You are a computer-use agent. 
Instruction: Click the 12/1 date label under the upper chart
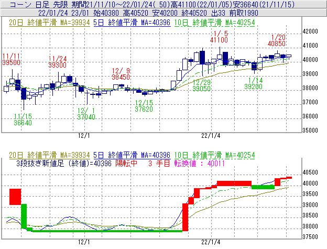84,136
